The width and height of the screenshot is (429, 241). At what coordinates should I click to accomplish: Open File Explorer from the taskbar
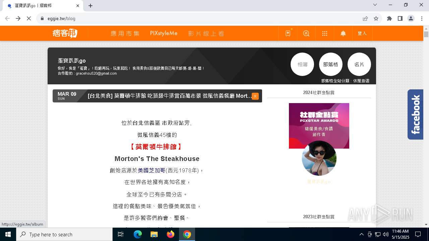pyautogui.click(x=154, y=234)
